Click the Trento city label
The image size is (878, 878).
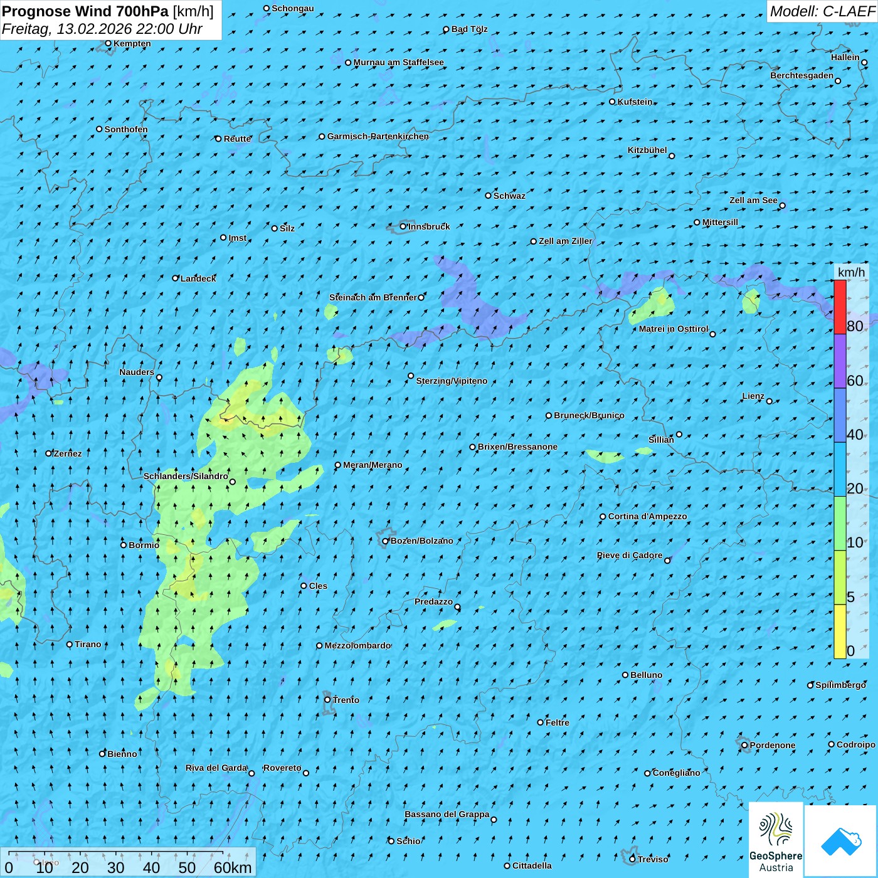[x=346, y=700]
